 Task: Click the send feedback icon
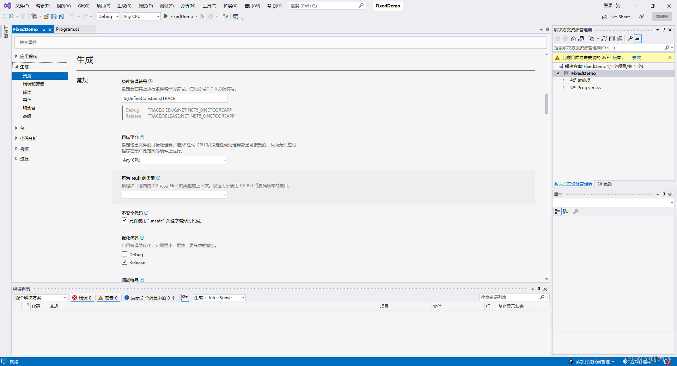641,16
